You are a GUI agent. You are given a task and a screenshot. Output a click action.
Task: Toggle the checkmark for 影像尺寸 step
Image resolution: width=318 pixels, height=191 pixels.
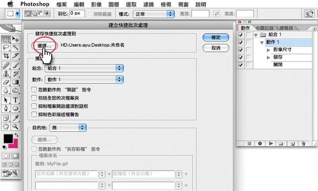240,50
